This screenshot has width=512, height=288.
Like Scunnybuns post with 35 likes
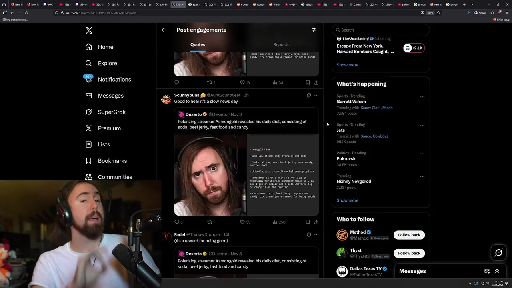[245, 222]
